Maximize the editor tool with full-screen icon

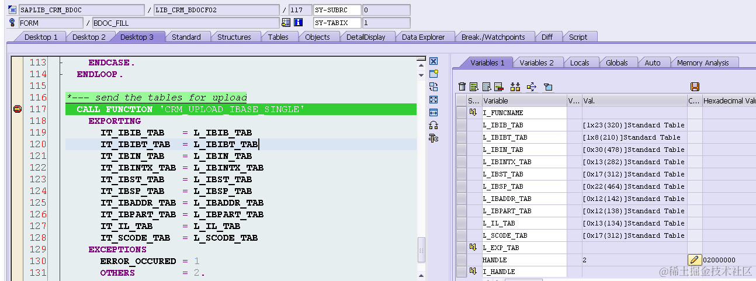[434, 99]
